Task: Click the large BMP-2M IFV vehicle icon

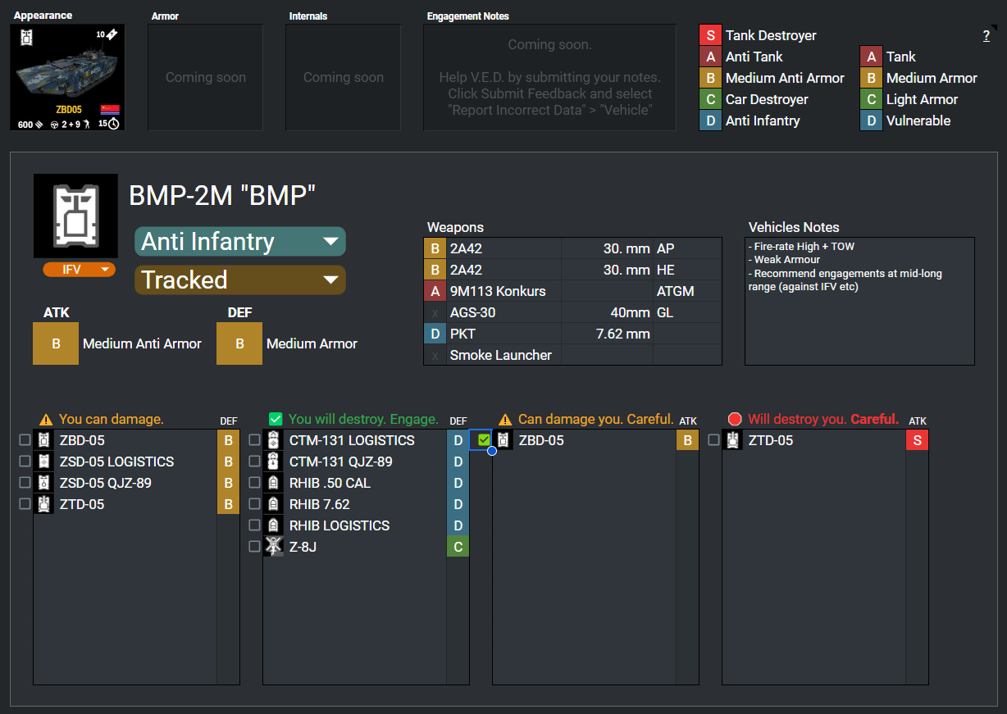Action: click(75, 216)
